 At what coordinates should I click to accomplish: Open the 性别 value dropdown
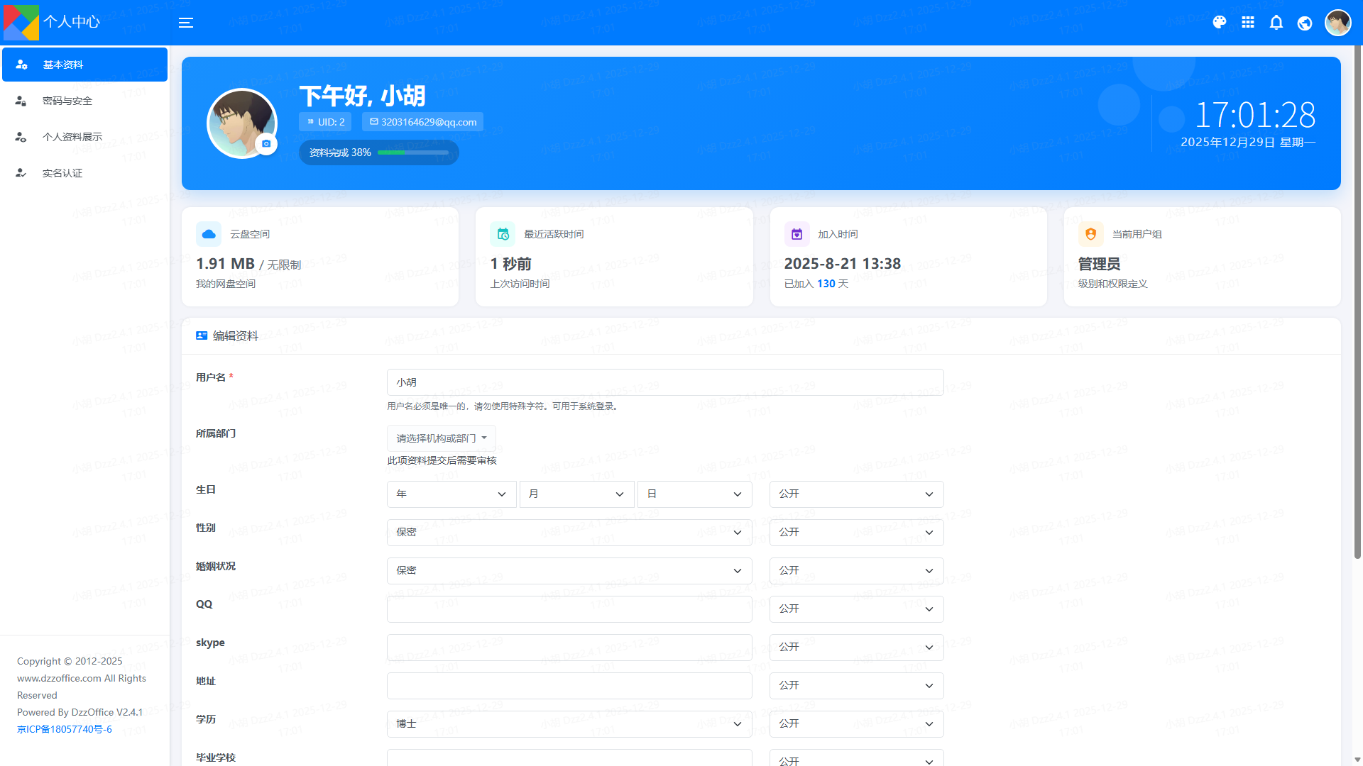pos(569,533)
